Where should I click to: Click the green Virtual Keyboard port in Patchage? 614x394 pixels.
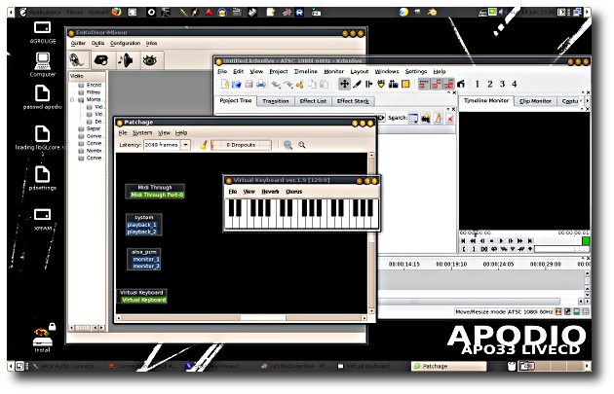pyautogui.click(x=143, y=301)
